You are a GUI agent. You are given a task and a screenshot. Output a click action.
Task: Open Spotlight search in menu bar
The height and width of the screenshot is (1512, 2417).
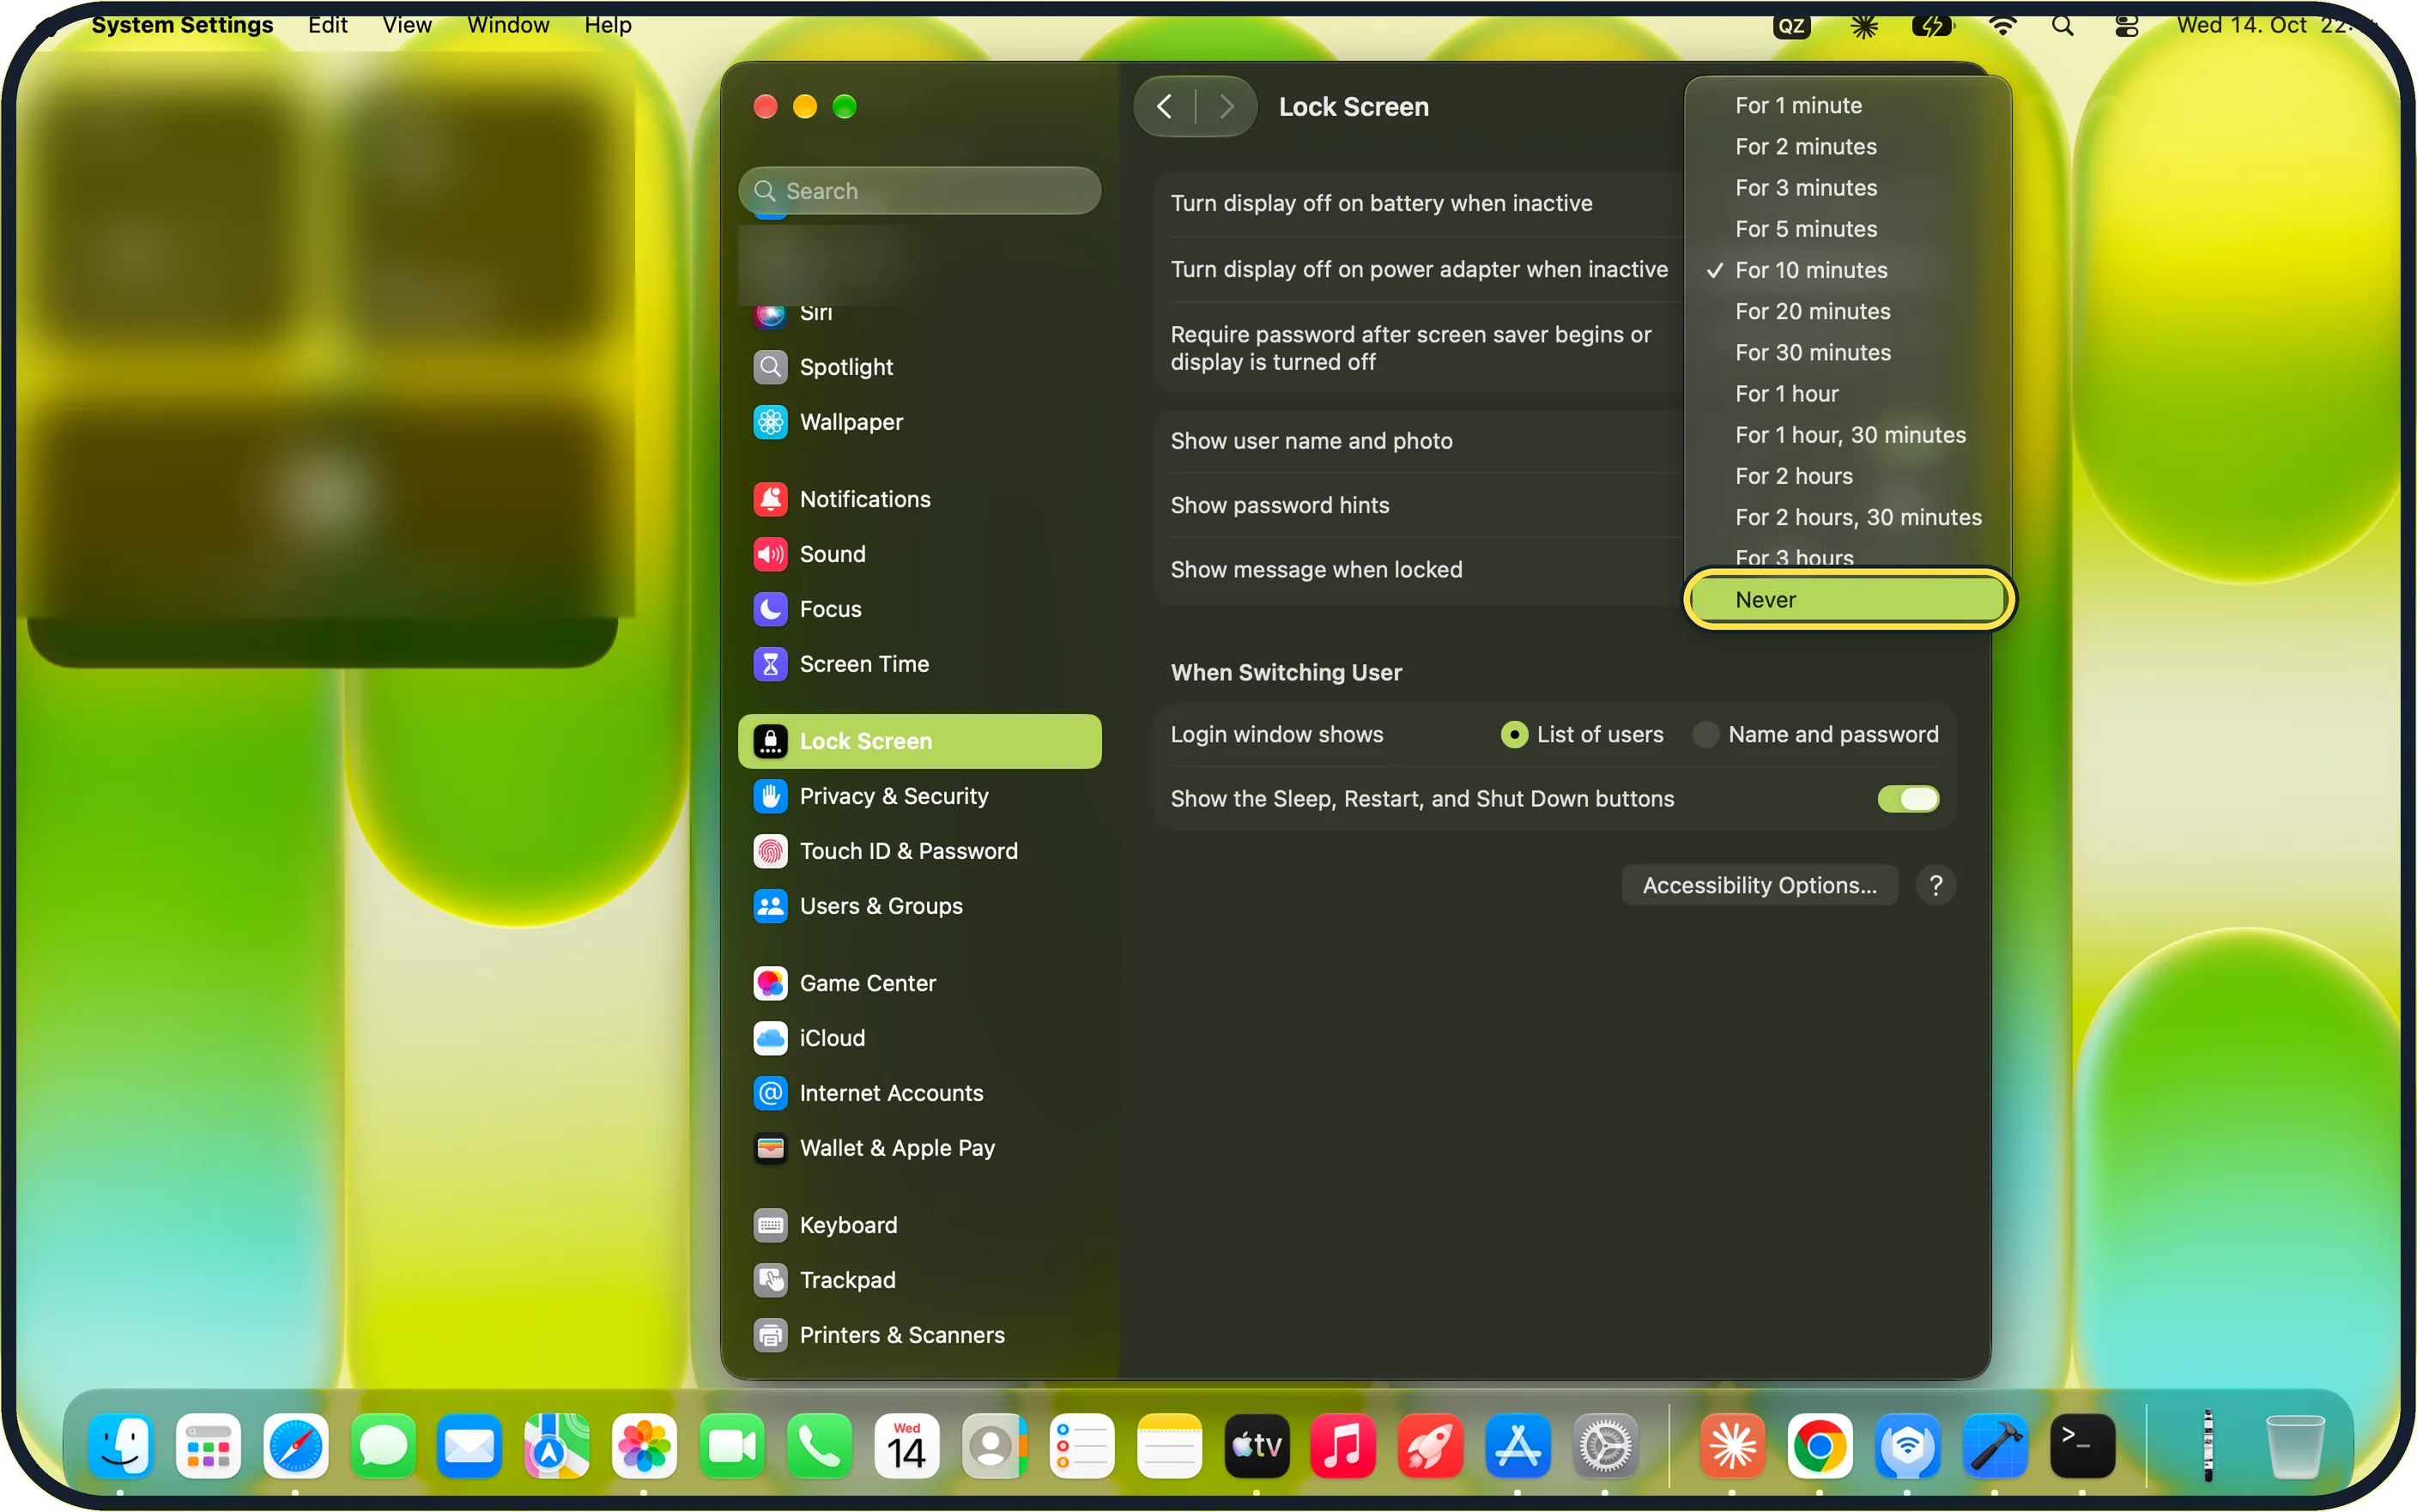click(x=2062, y=26)
